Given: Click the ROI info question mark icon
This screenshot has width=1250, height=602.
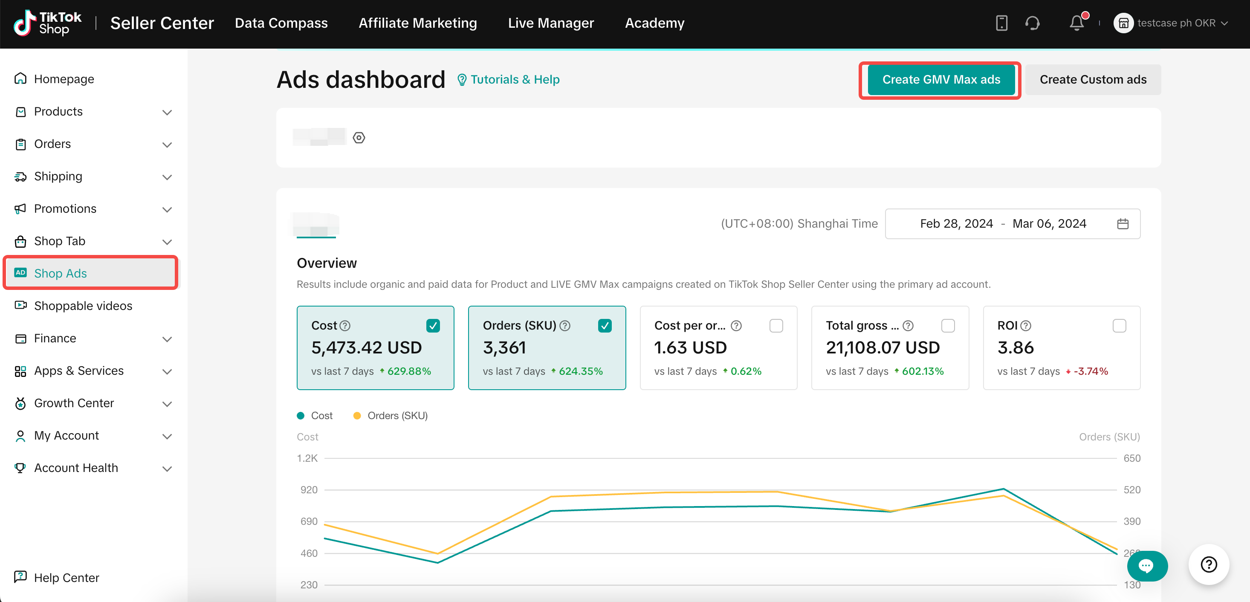Looking at the screenshot, I should pos(1026,325).
